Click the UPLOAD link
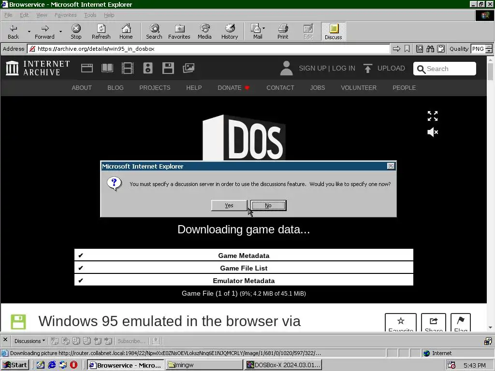 pyautogui.click(x=384, y=69)
